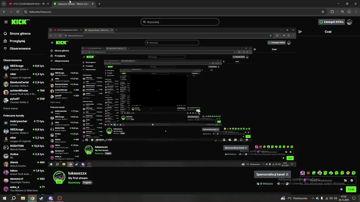Click the Spersonalizuj kanał button below the video

click(x=272, y=174)
